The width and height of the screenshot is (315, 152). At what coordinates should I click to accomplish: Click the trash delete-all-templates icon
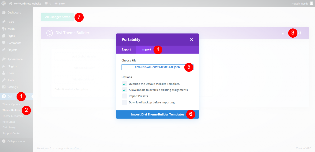pyautogui.click(x=283, y=33)
